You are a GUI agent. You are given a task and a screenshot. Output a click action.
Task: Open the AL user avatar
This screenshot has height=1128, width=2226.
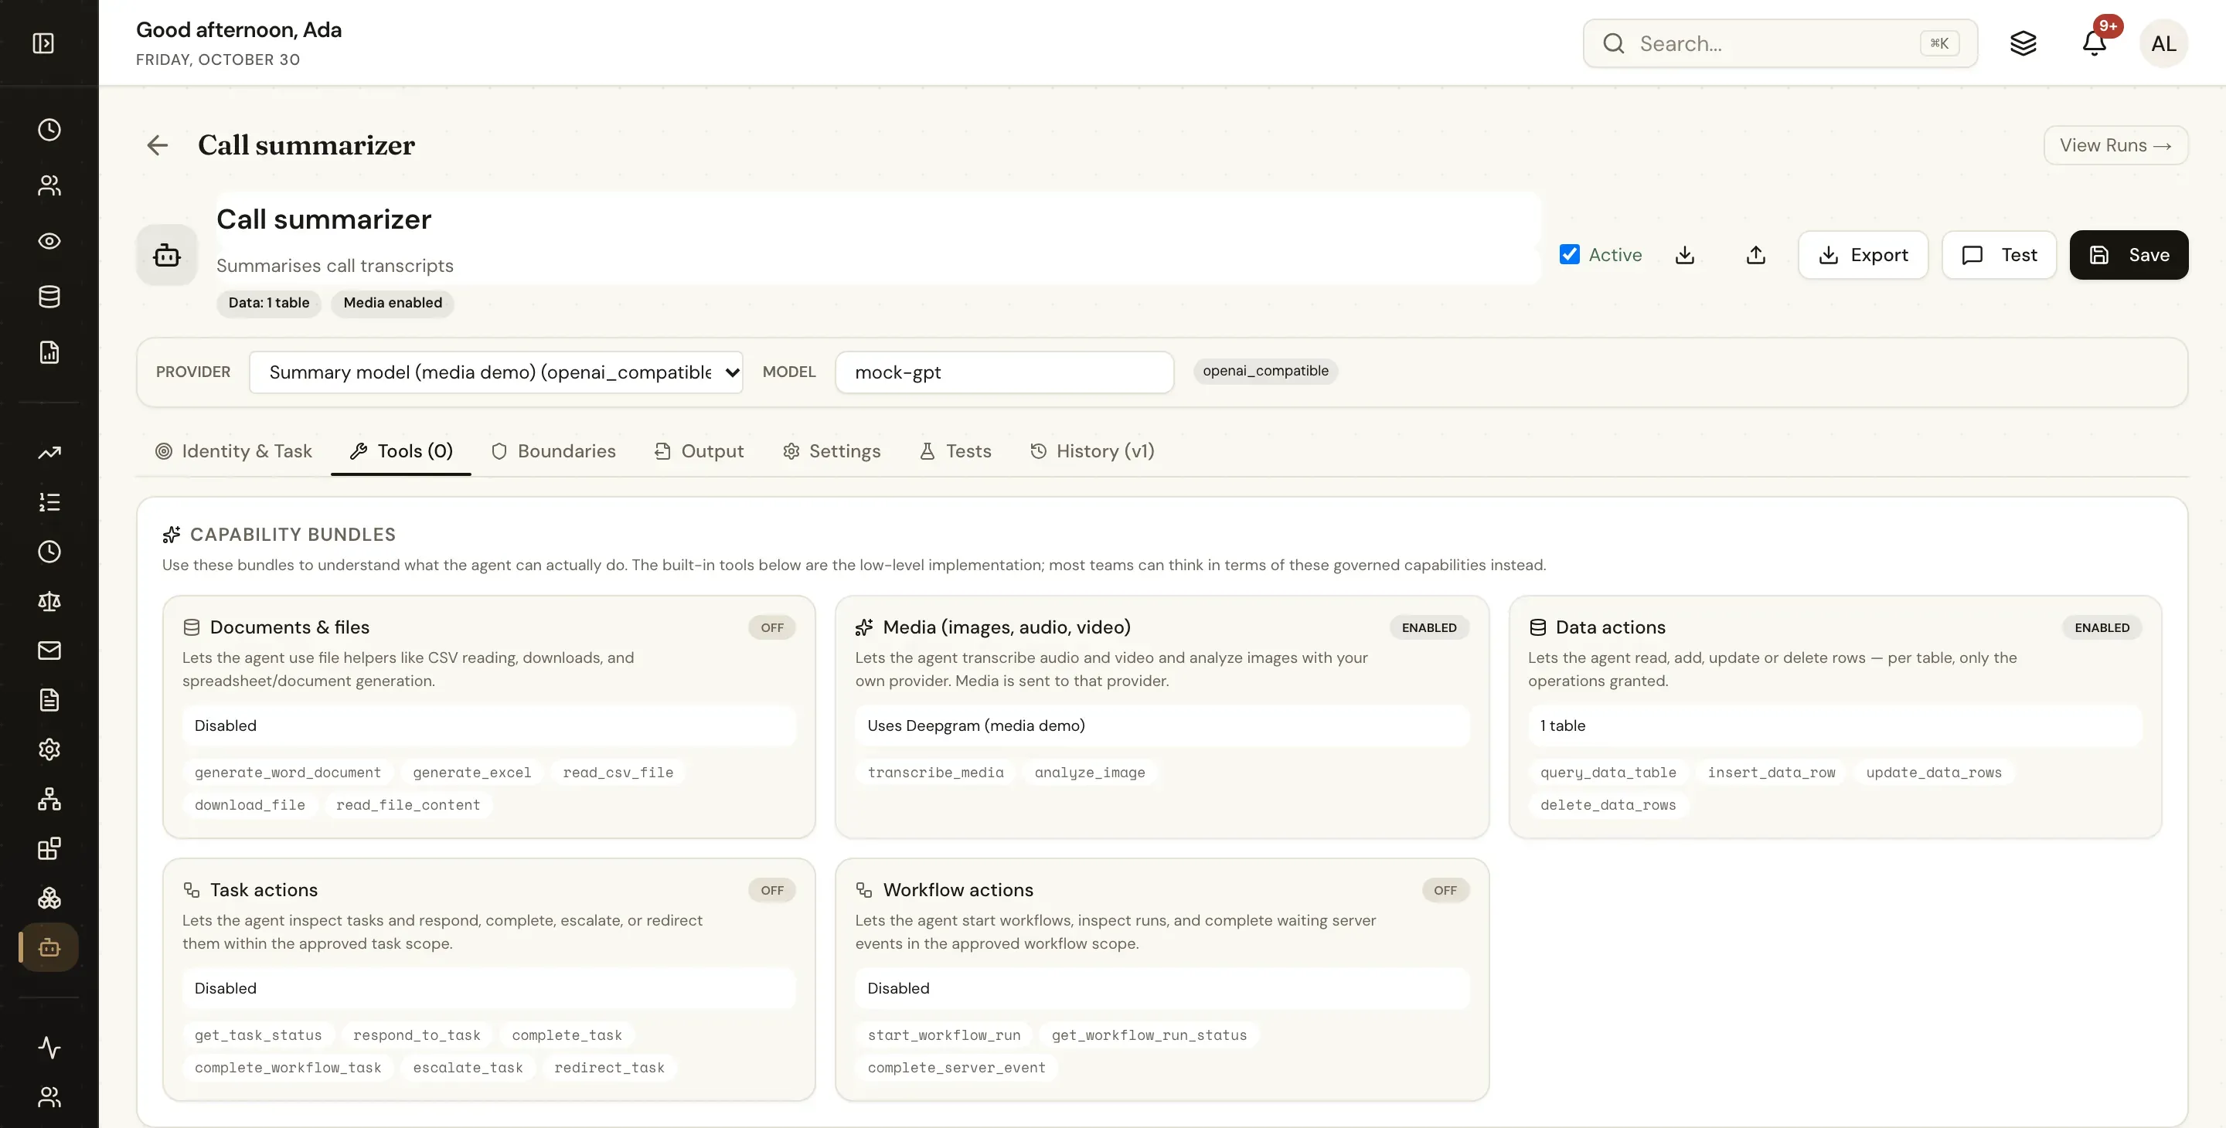pos(2163,43)
